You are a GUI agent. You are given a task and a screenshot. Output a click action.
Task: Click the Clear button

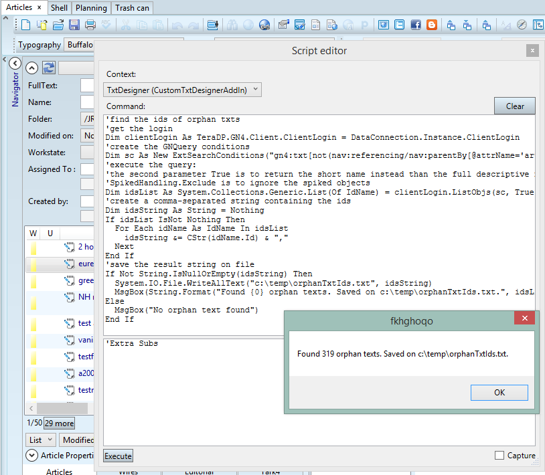pos(515,106)
